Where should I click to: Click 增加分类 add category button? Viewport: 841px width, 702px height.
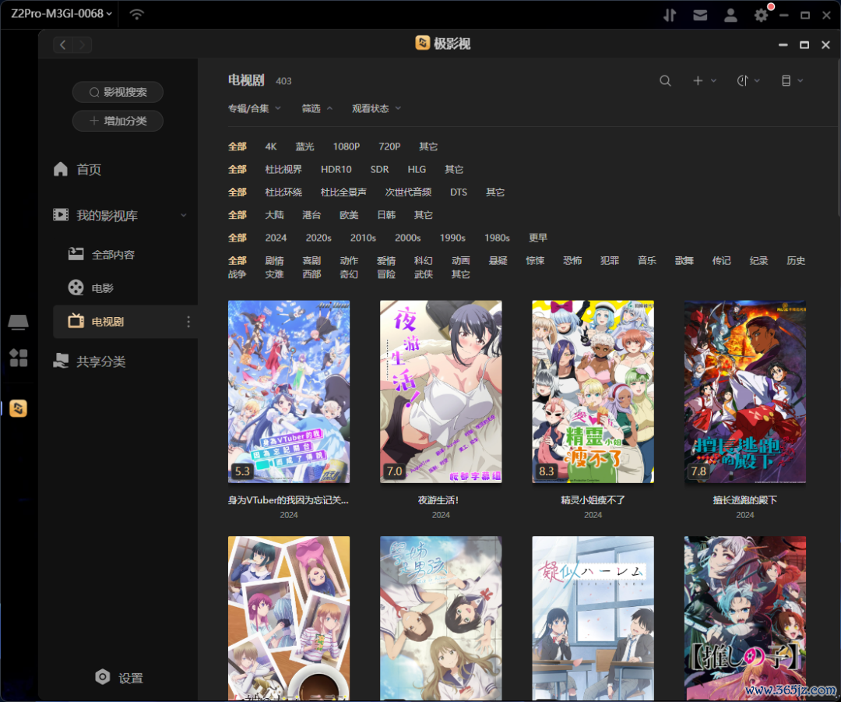(x=118, y=121)
